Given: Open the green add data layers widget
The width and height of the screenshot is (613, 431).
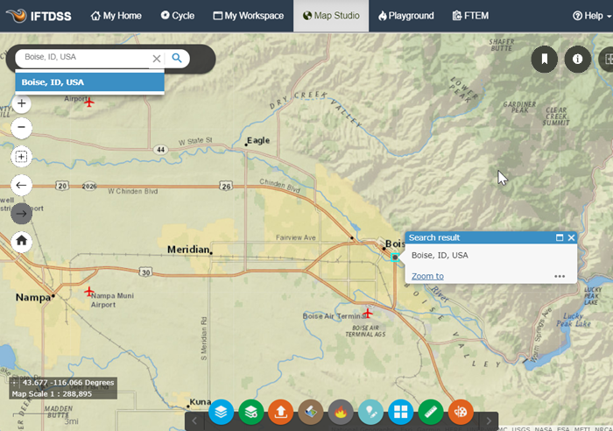Looking at the screenshot, I should (x=251, y=412).
